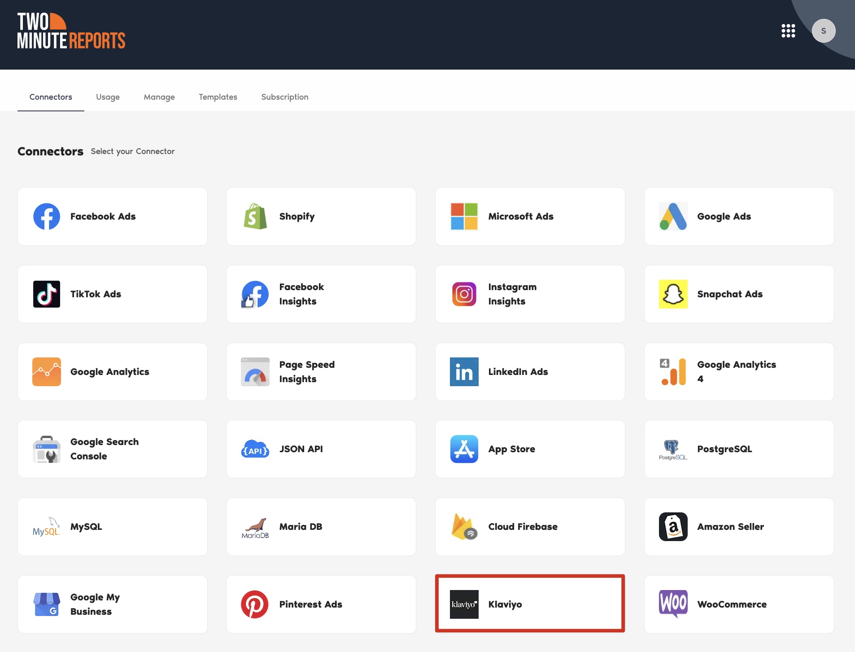
Task: Open the user avatar 'S' menu
Action: pyautogui.click(x=824, y=31)
